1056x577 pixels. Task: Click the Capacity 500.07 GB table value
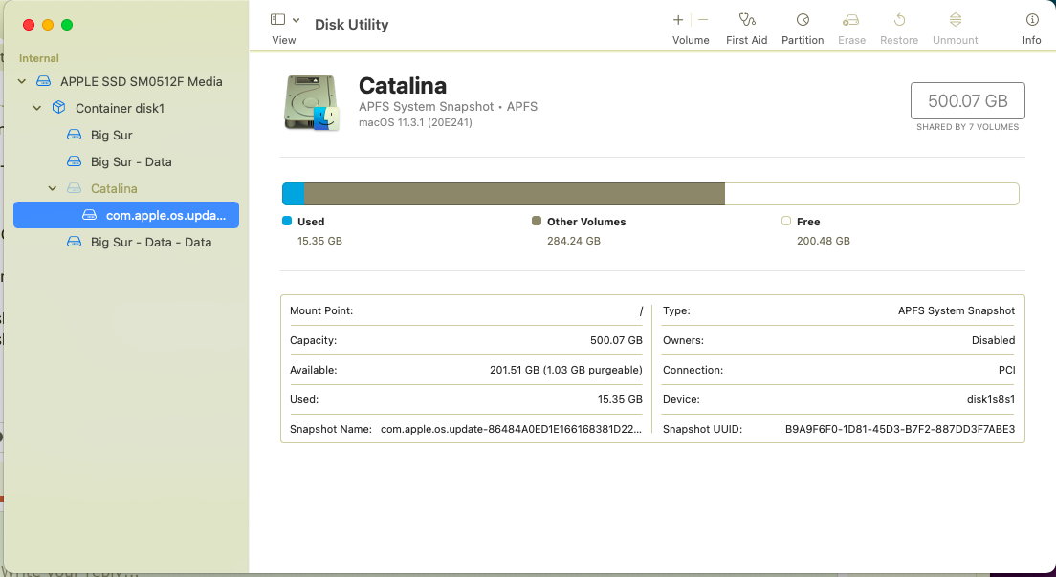tap(616, 340)
